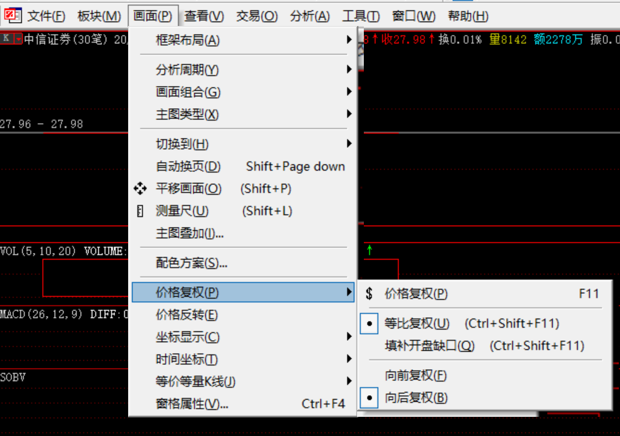620x436 pixels.
Task: Click the SOBV indicator label
Action: tap(12, 377)
